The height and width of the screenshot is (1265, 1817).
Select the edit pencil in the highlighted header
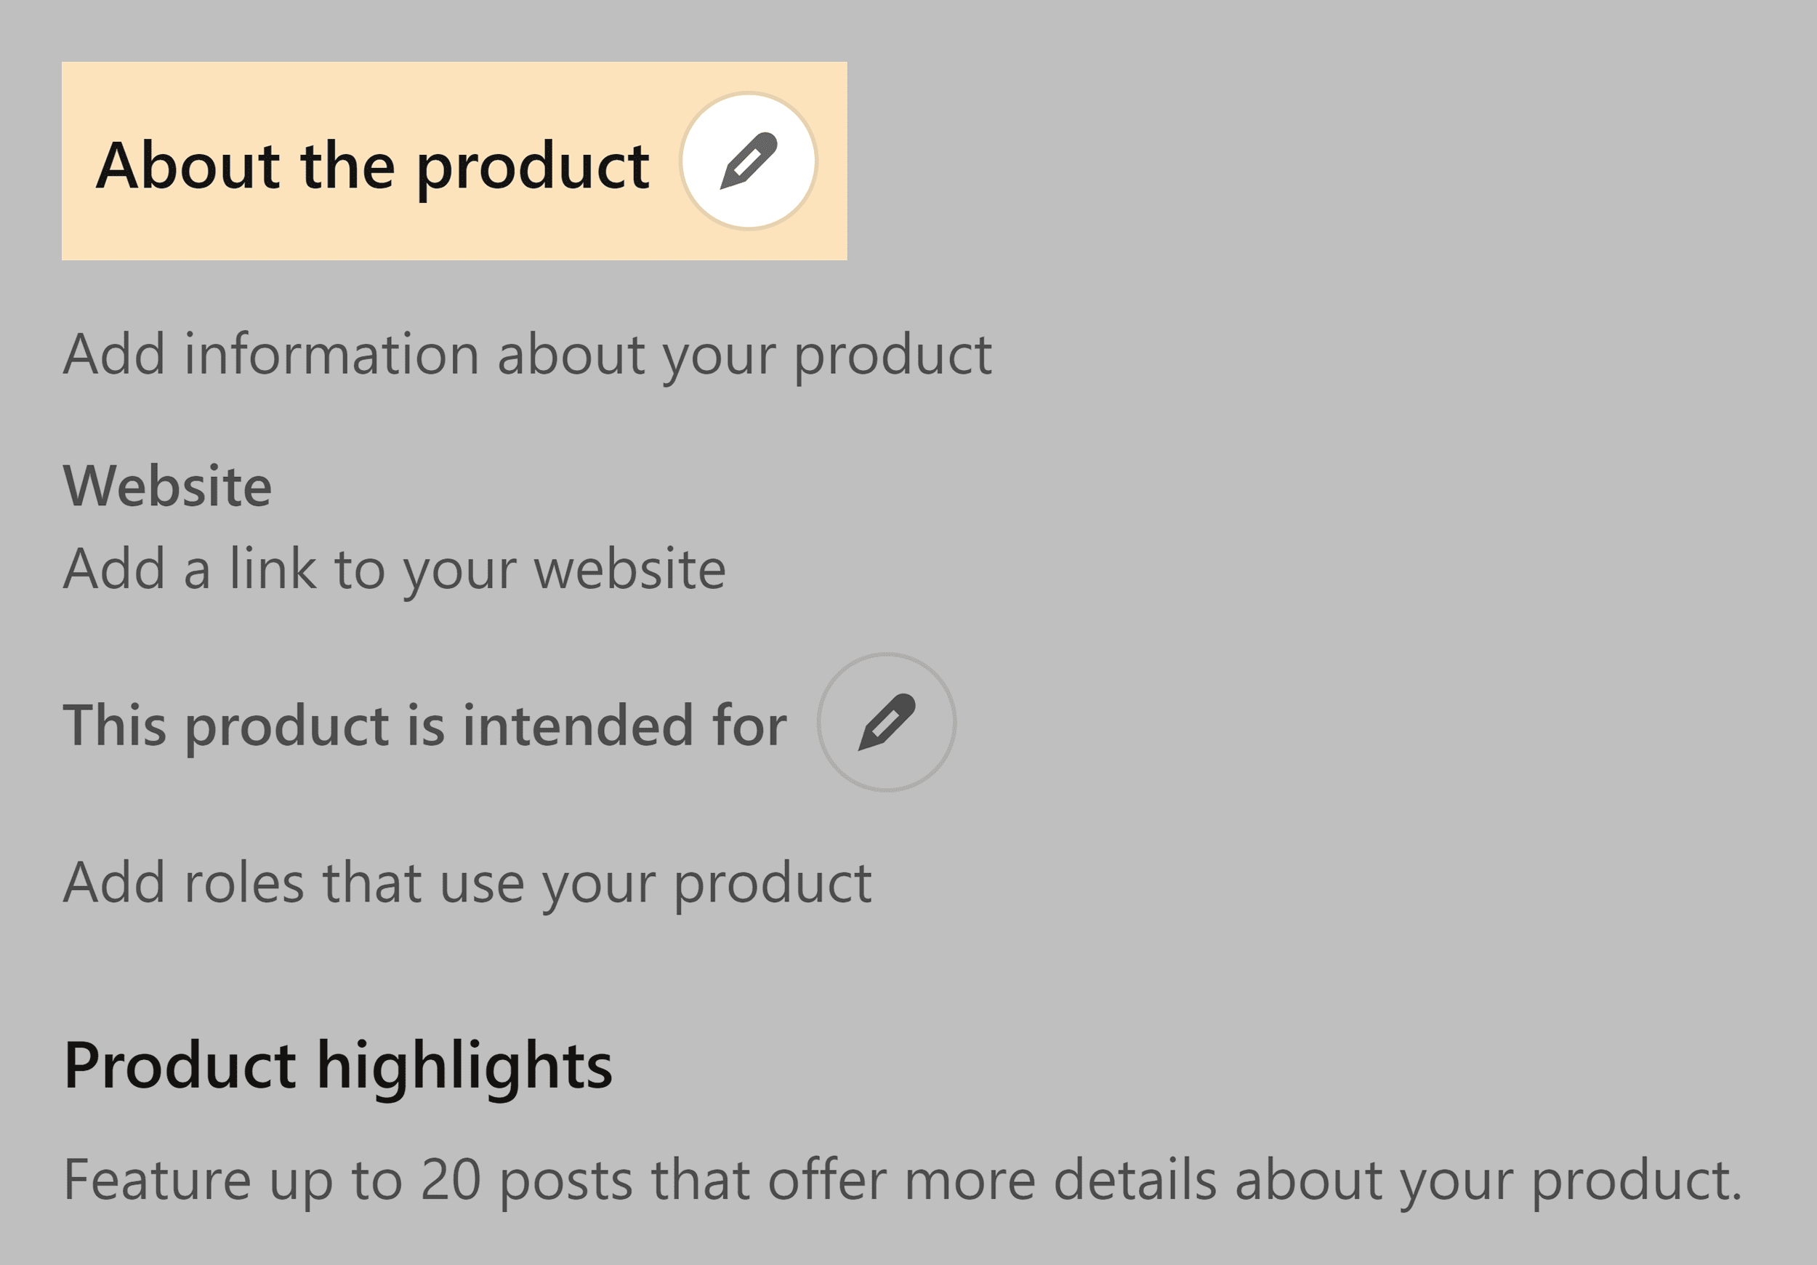coord(750,160)
